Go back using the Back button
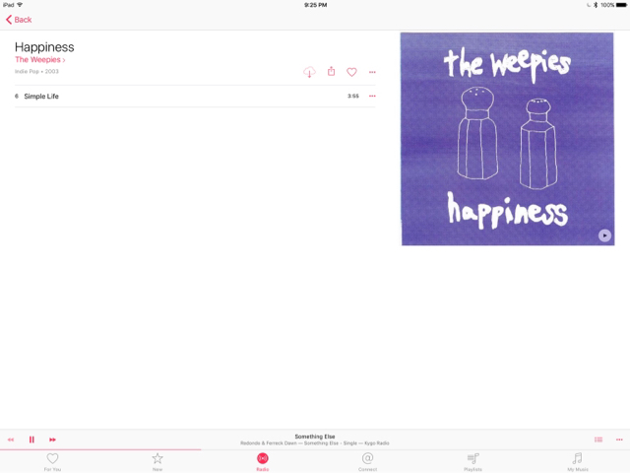Image resolution: width=630 pixels, height=473 pixels. tap(19, 20)
